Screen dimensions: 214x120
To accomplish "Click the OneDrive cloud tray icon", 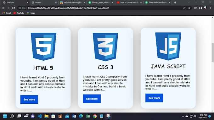I will [x=187, y=116].
